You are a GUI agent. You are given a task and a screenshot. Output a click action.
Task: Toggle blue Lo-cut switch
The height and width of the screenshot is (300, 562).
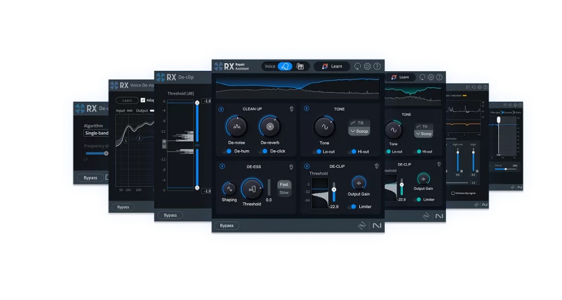[x=317, y=152]
